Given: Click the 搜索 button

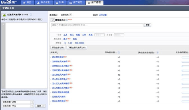Looking at the screenshot, I should pyautogui.click(x=148, y=25).
